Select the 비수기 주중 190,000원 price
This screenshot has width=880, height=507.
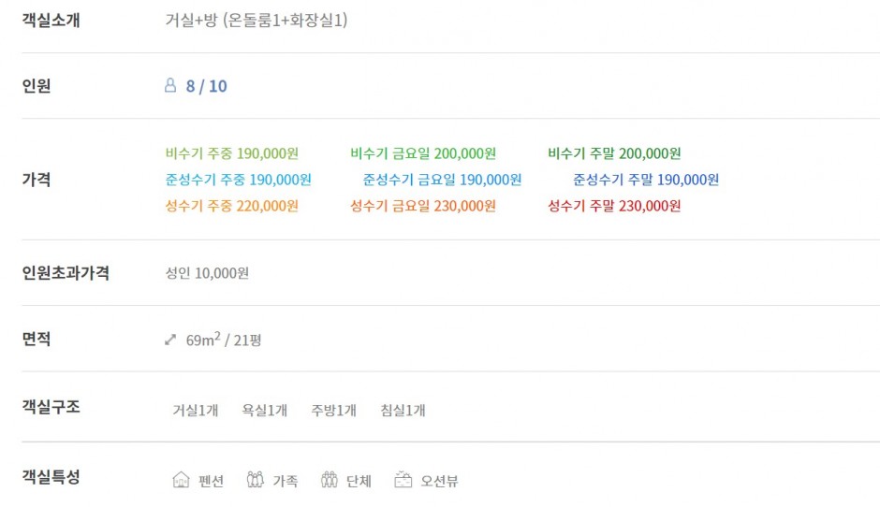click(232, 153)
